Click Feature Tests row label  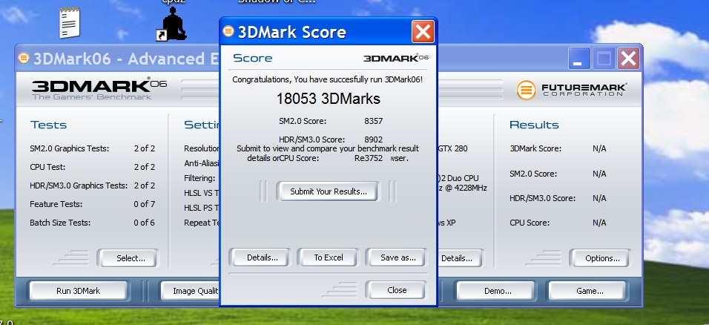point(56,204)
